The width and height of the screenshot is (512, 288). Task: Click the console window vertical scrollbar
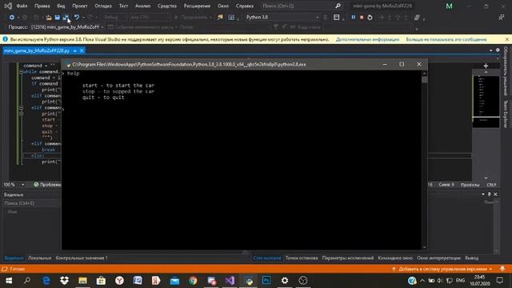pyautogui.click(x=424, y=160)
